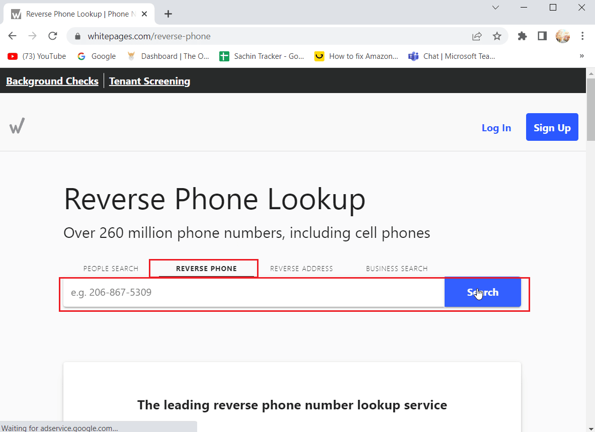Select the Reverse Phone tab

[x=206, y=269]
